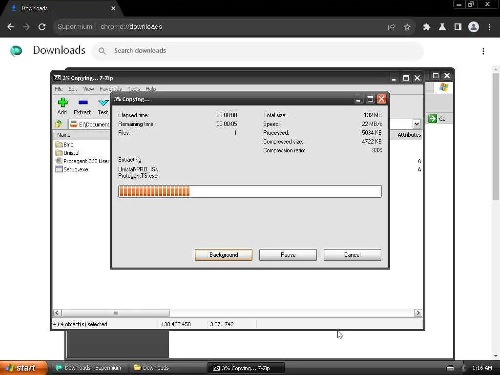This screenshot has height=375, width=500.
Task: Click the keyboard icon in system tray
Action: [450, 368]
